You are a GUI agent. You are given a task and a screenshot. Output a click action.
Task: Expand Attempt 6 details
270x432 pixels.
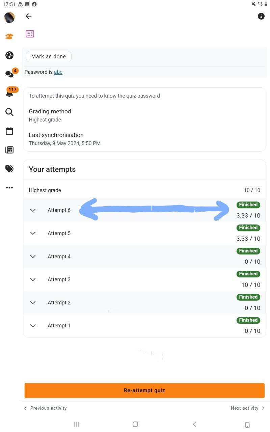tap(144, 210)
